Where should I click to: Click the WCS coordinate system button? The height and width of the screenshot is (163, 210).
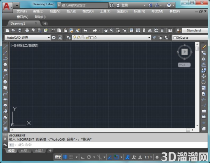coord(184,65)
